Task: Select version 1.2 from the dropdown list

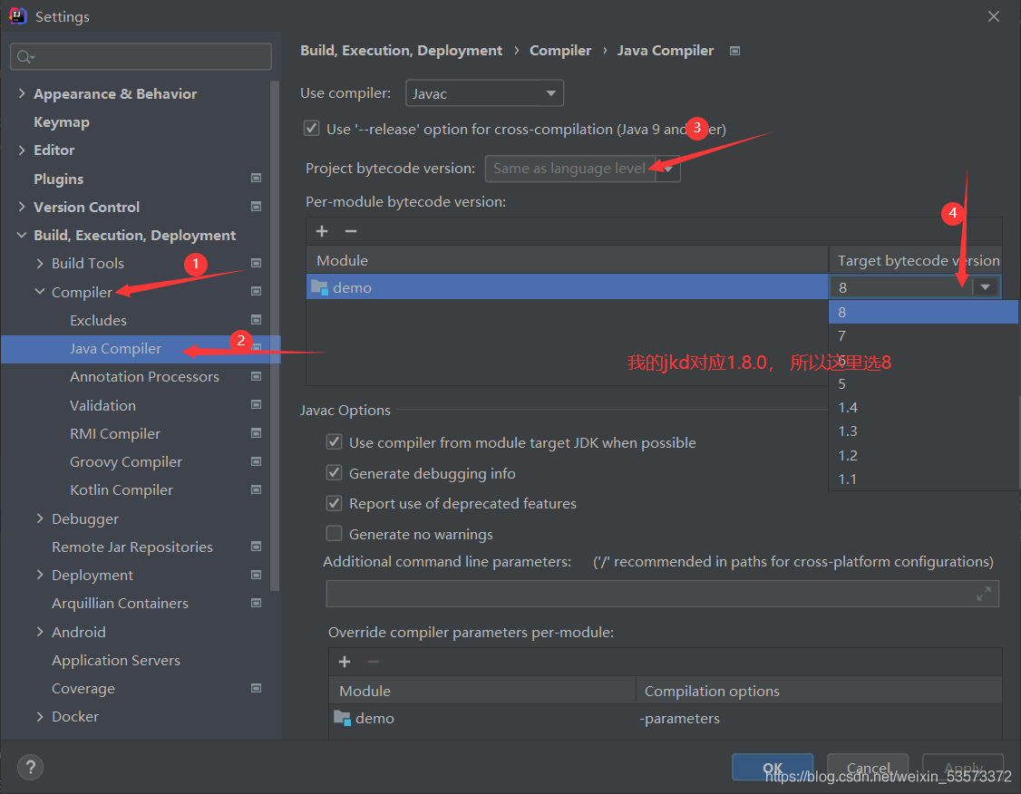Action: [x=923, y=455]
